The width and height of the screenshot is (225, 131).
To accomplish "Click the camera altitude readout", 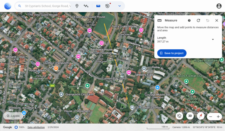I will [181, 127].
